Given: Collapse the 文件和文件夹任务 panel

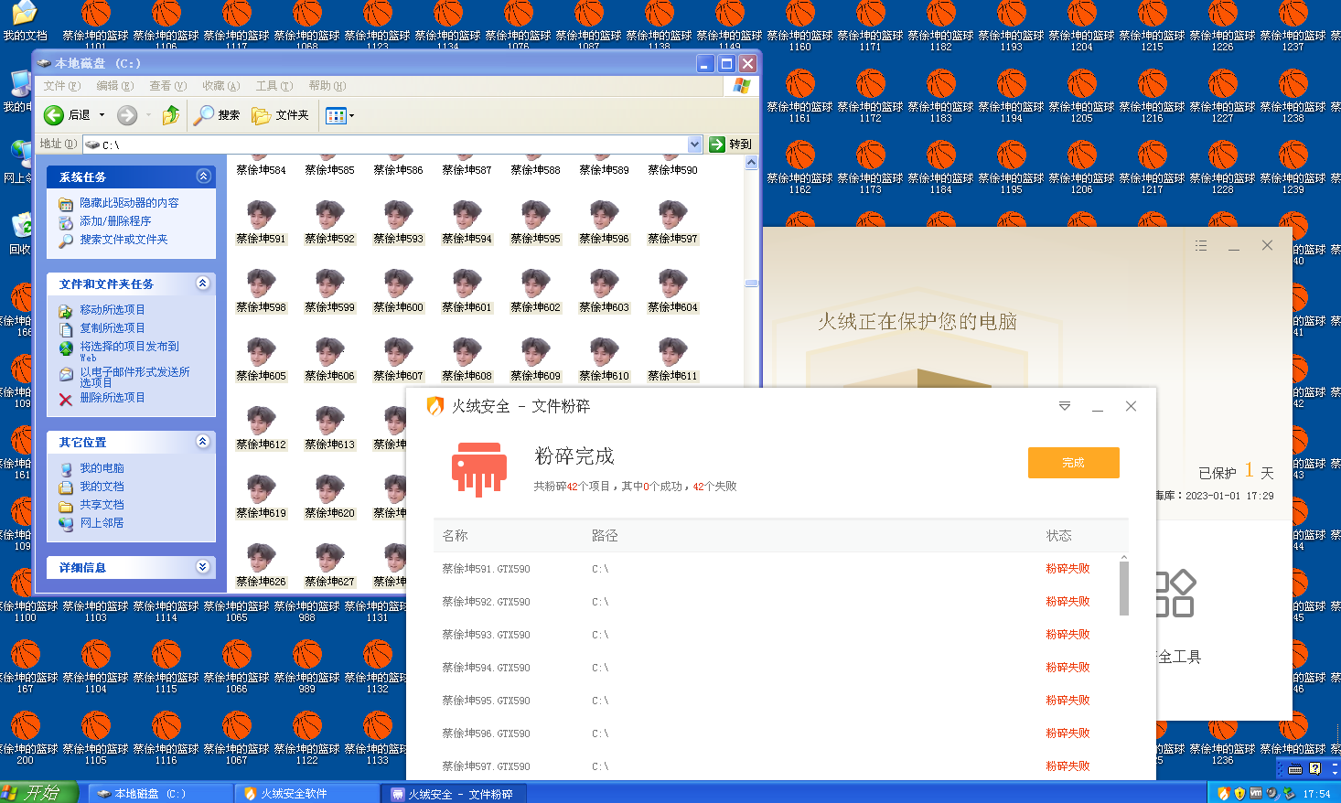Looking at the screenshot, I should pyautogui.click(x=203, y=284).
